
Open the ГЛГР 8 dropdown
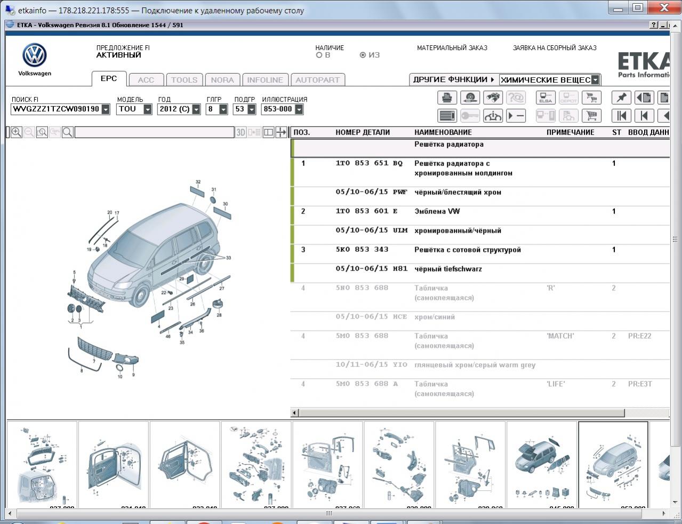(x=223, y=109)
